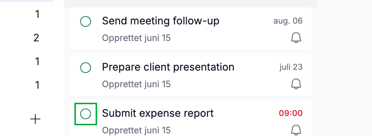372x136 pixels.
Task: Select topmost sidebar list with count 1
Action: tap(37, 14)
